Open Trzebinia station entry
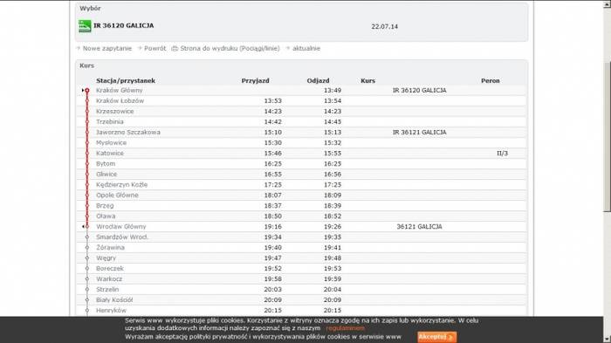Viewport: 611px width, 343px height. 109,121
